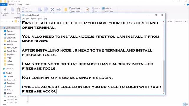
Task: Open the Easy access dropdown
Action: point(76,11)
